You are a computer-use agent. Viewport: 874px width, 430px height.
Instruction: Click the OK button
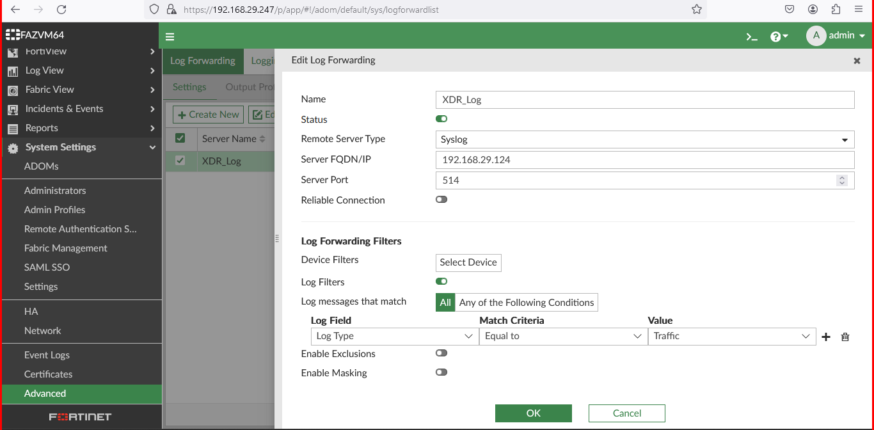point(533,413)
